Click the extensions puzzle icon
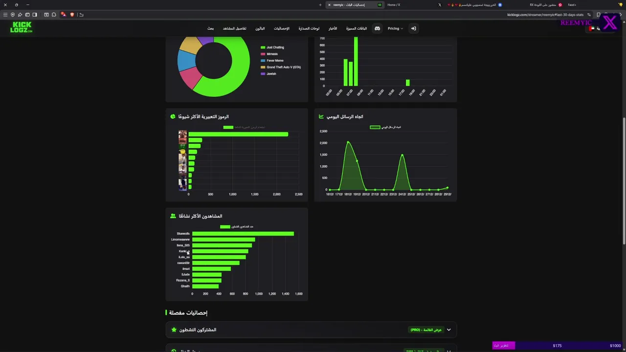Screen dimensions: 626x352 (x=54, y=15)
